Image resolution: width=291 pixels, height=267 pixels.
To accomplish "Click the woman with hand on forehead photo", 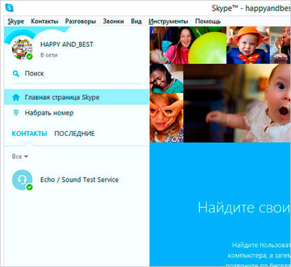I will pyautogui.click(x=167, y=79).
